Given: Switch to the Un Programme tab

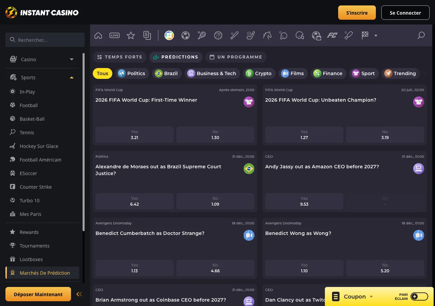Looking at the screenshot, I should coord(236,57).
